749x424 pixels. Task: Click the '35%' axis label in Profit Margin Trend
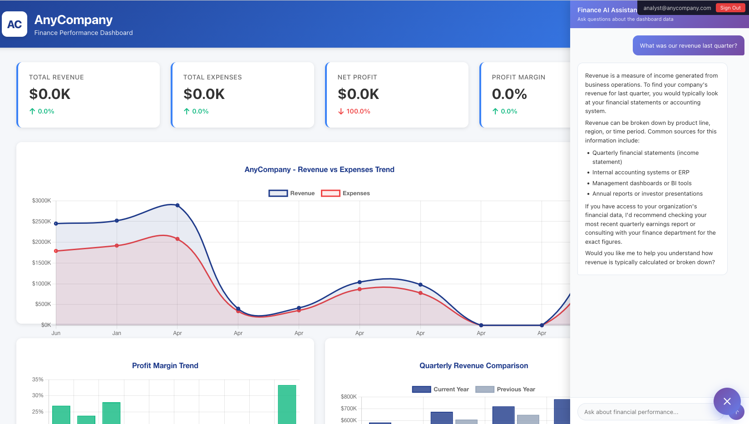(38, 380)
